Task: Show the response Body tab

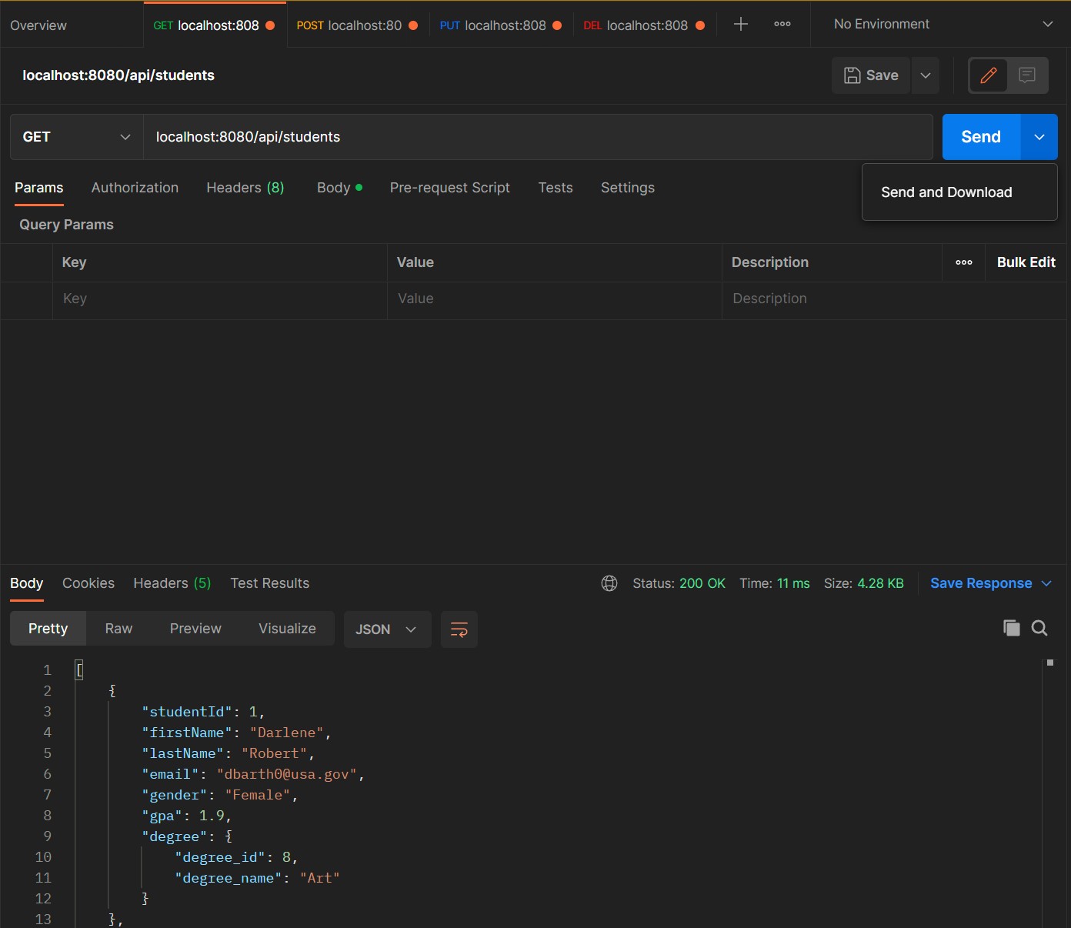Action: 27,583
